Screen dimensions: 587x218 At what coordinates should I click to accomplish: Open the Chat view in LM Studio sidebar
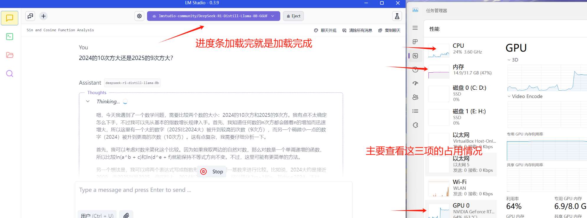coord(10,18)
